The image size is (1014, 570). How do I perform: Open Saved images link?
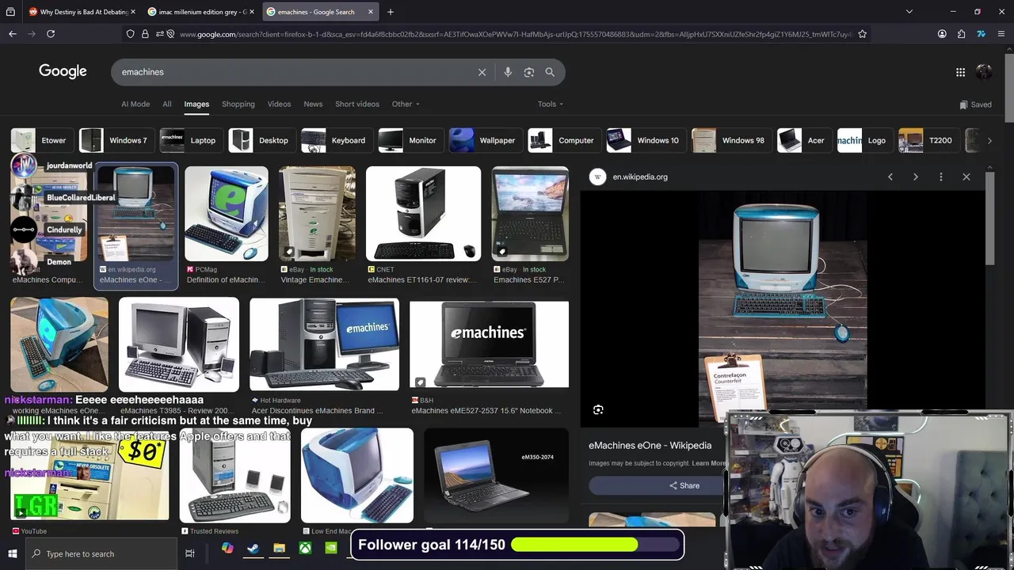[x=975, y=104]
